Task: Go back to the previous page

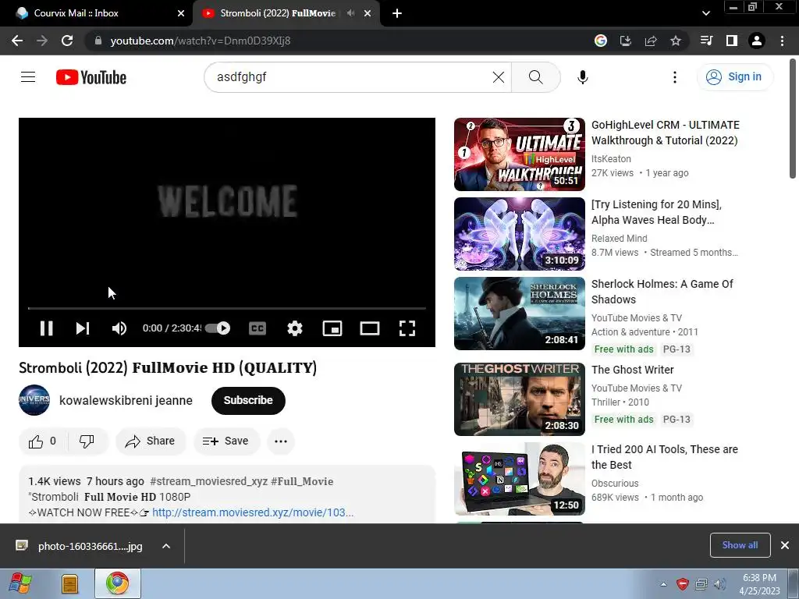Action: click(x=17, y=41)
